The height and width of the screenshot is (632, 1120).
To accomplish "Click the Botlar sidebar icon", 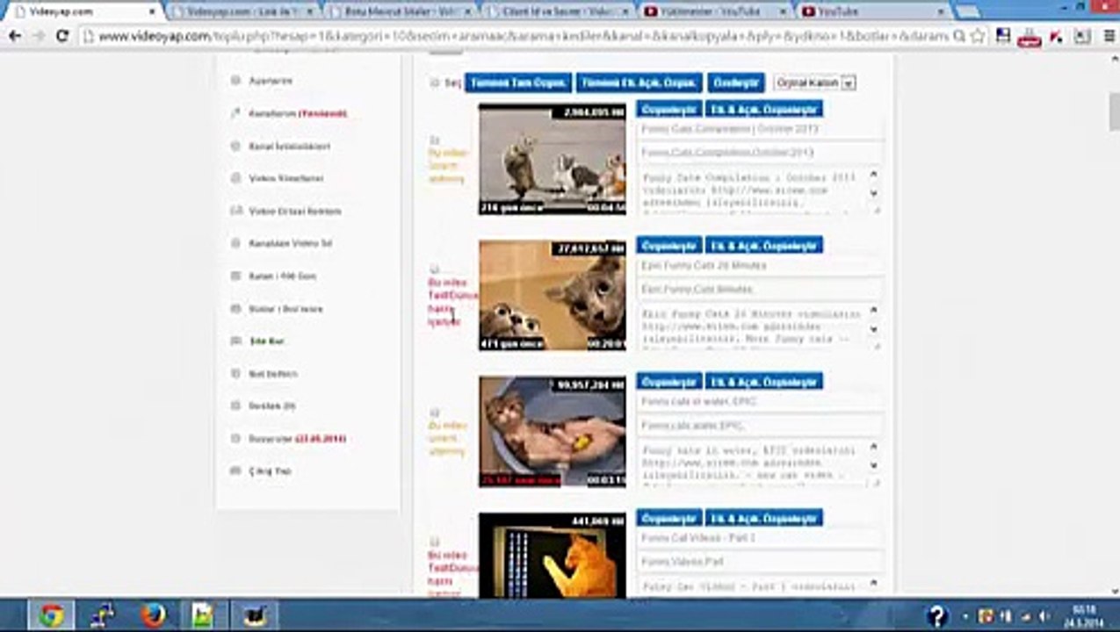I will 235,309.
